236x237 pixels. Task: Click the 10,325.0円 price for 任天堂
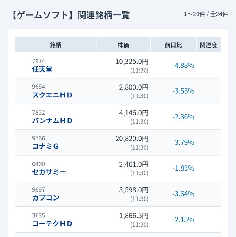point(132,62)
